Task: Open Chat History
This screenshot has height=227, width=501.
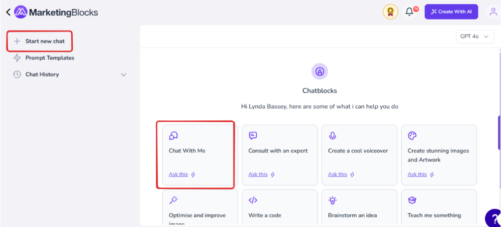Action: click(70, 74)
